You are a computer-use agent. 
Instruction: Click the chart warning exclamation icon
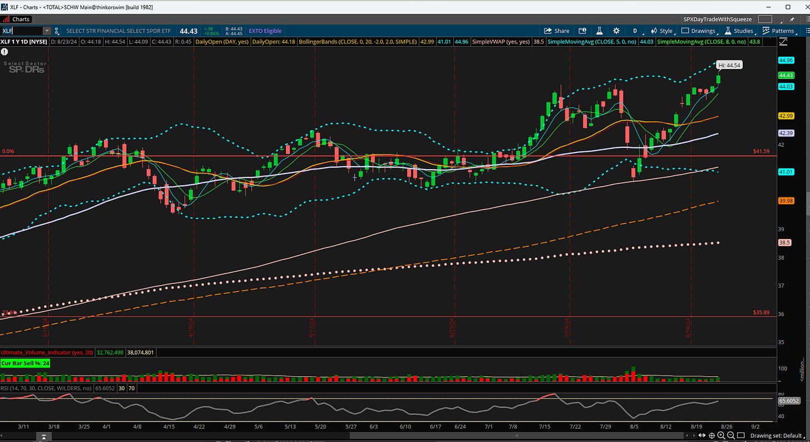point(4,52)
